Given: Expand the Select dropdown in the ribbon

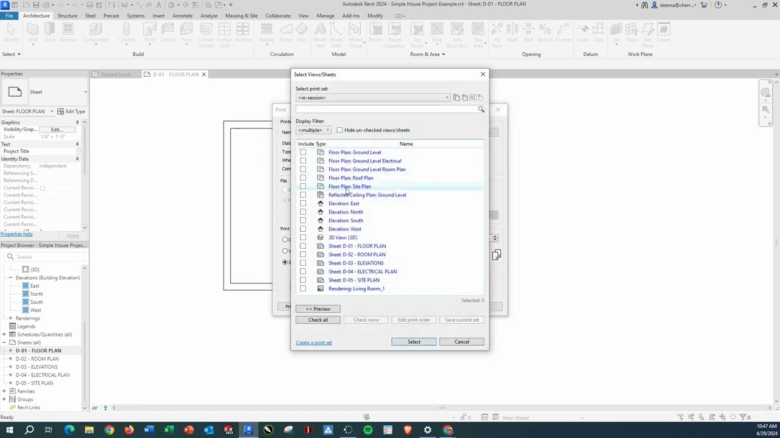Looking at the screenshot, I should 11,54.
